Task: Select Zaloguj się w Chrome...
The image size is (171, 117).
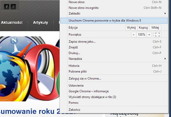Action: tap(114, 79)
